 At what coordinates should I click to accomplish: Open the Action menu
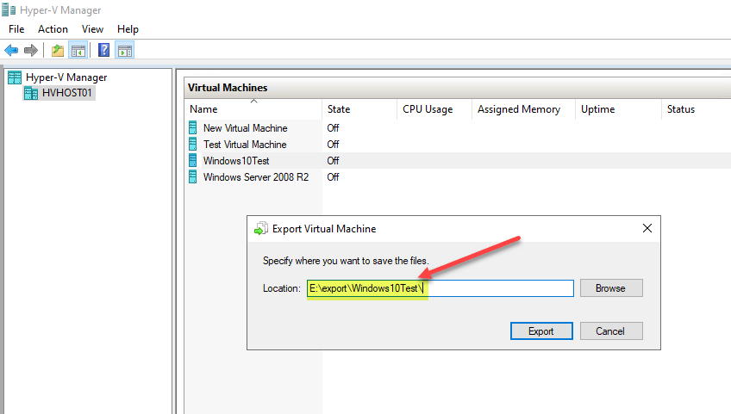click(53, 29)
